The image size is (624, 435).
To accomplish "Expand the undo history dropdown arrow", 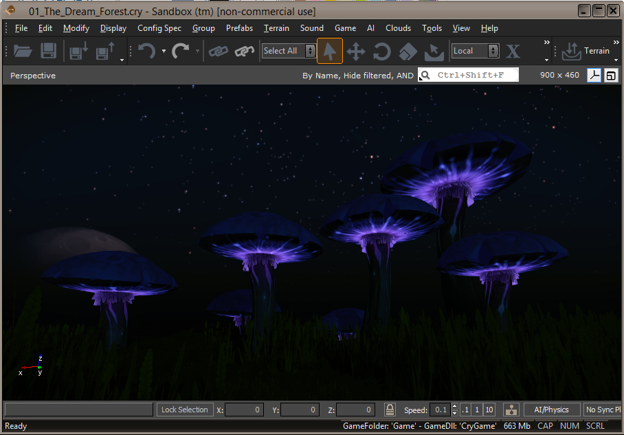I will coord(164,51).
